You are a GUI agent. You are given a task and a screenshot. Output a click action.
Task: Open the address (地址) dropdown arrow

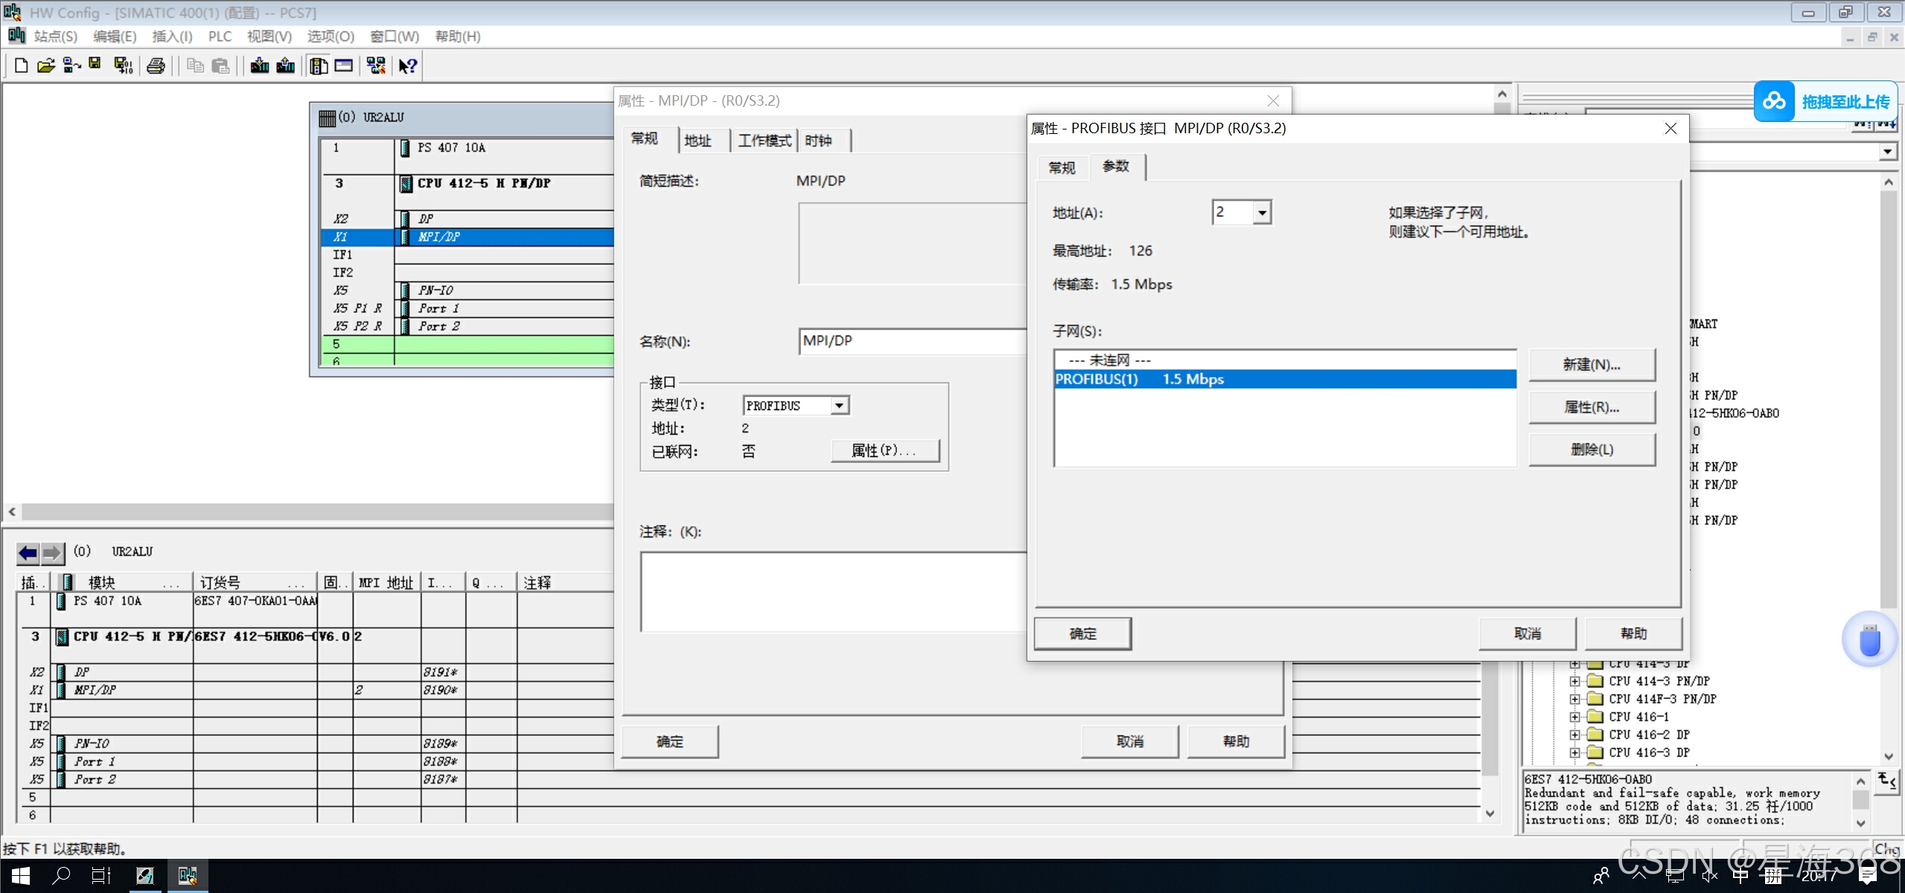(x=1262, y=213)
